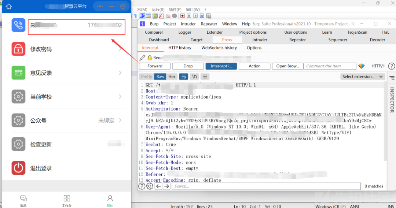The height and width of the screenshot is (208, 396).
Task: Pick a highlight color with the rainbow icon
Action: coord(362,66)
